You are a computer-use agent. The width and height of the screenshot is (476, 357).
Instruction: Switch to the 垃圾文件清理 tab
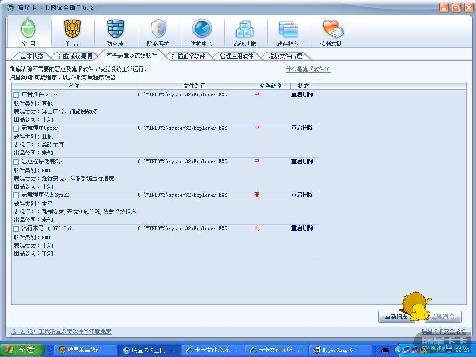[285, 56]
